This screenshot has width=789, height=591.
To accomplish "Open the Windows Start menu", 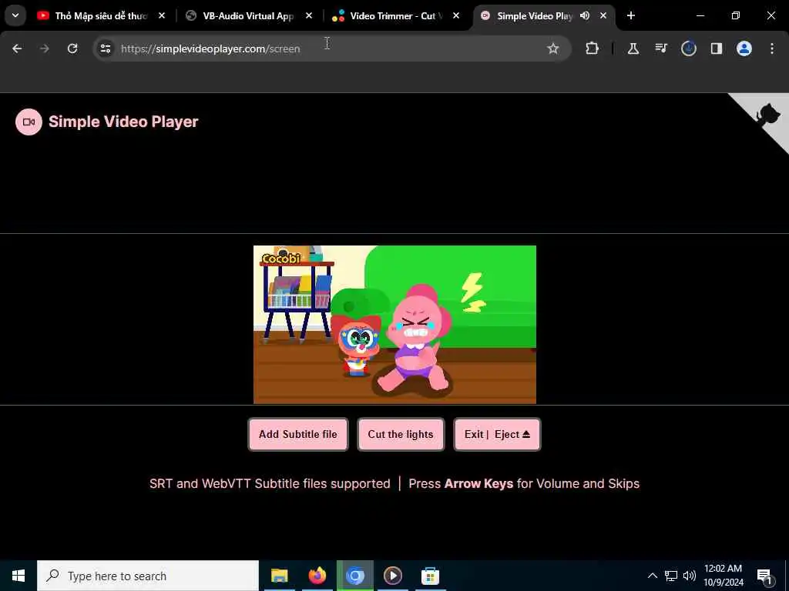I will (18, 576).
